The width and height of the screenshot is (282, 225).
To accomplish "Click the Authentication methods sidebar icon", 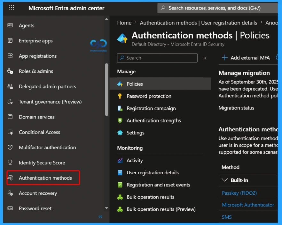I will point(10,178).
